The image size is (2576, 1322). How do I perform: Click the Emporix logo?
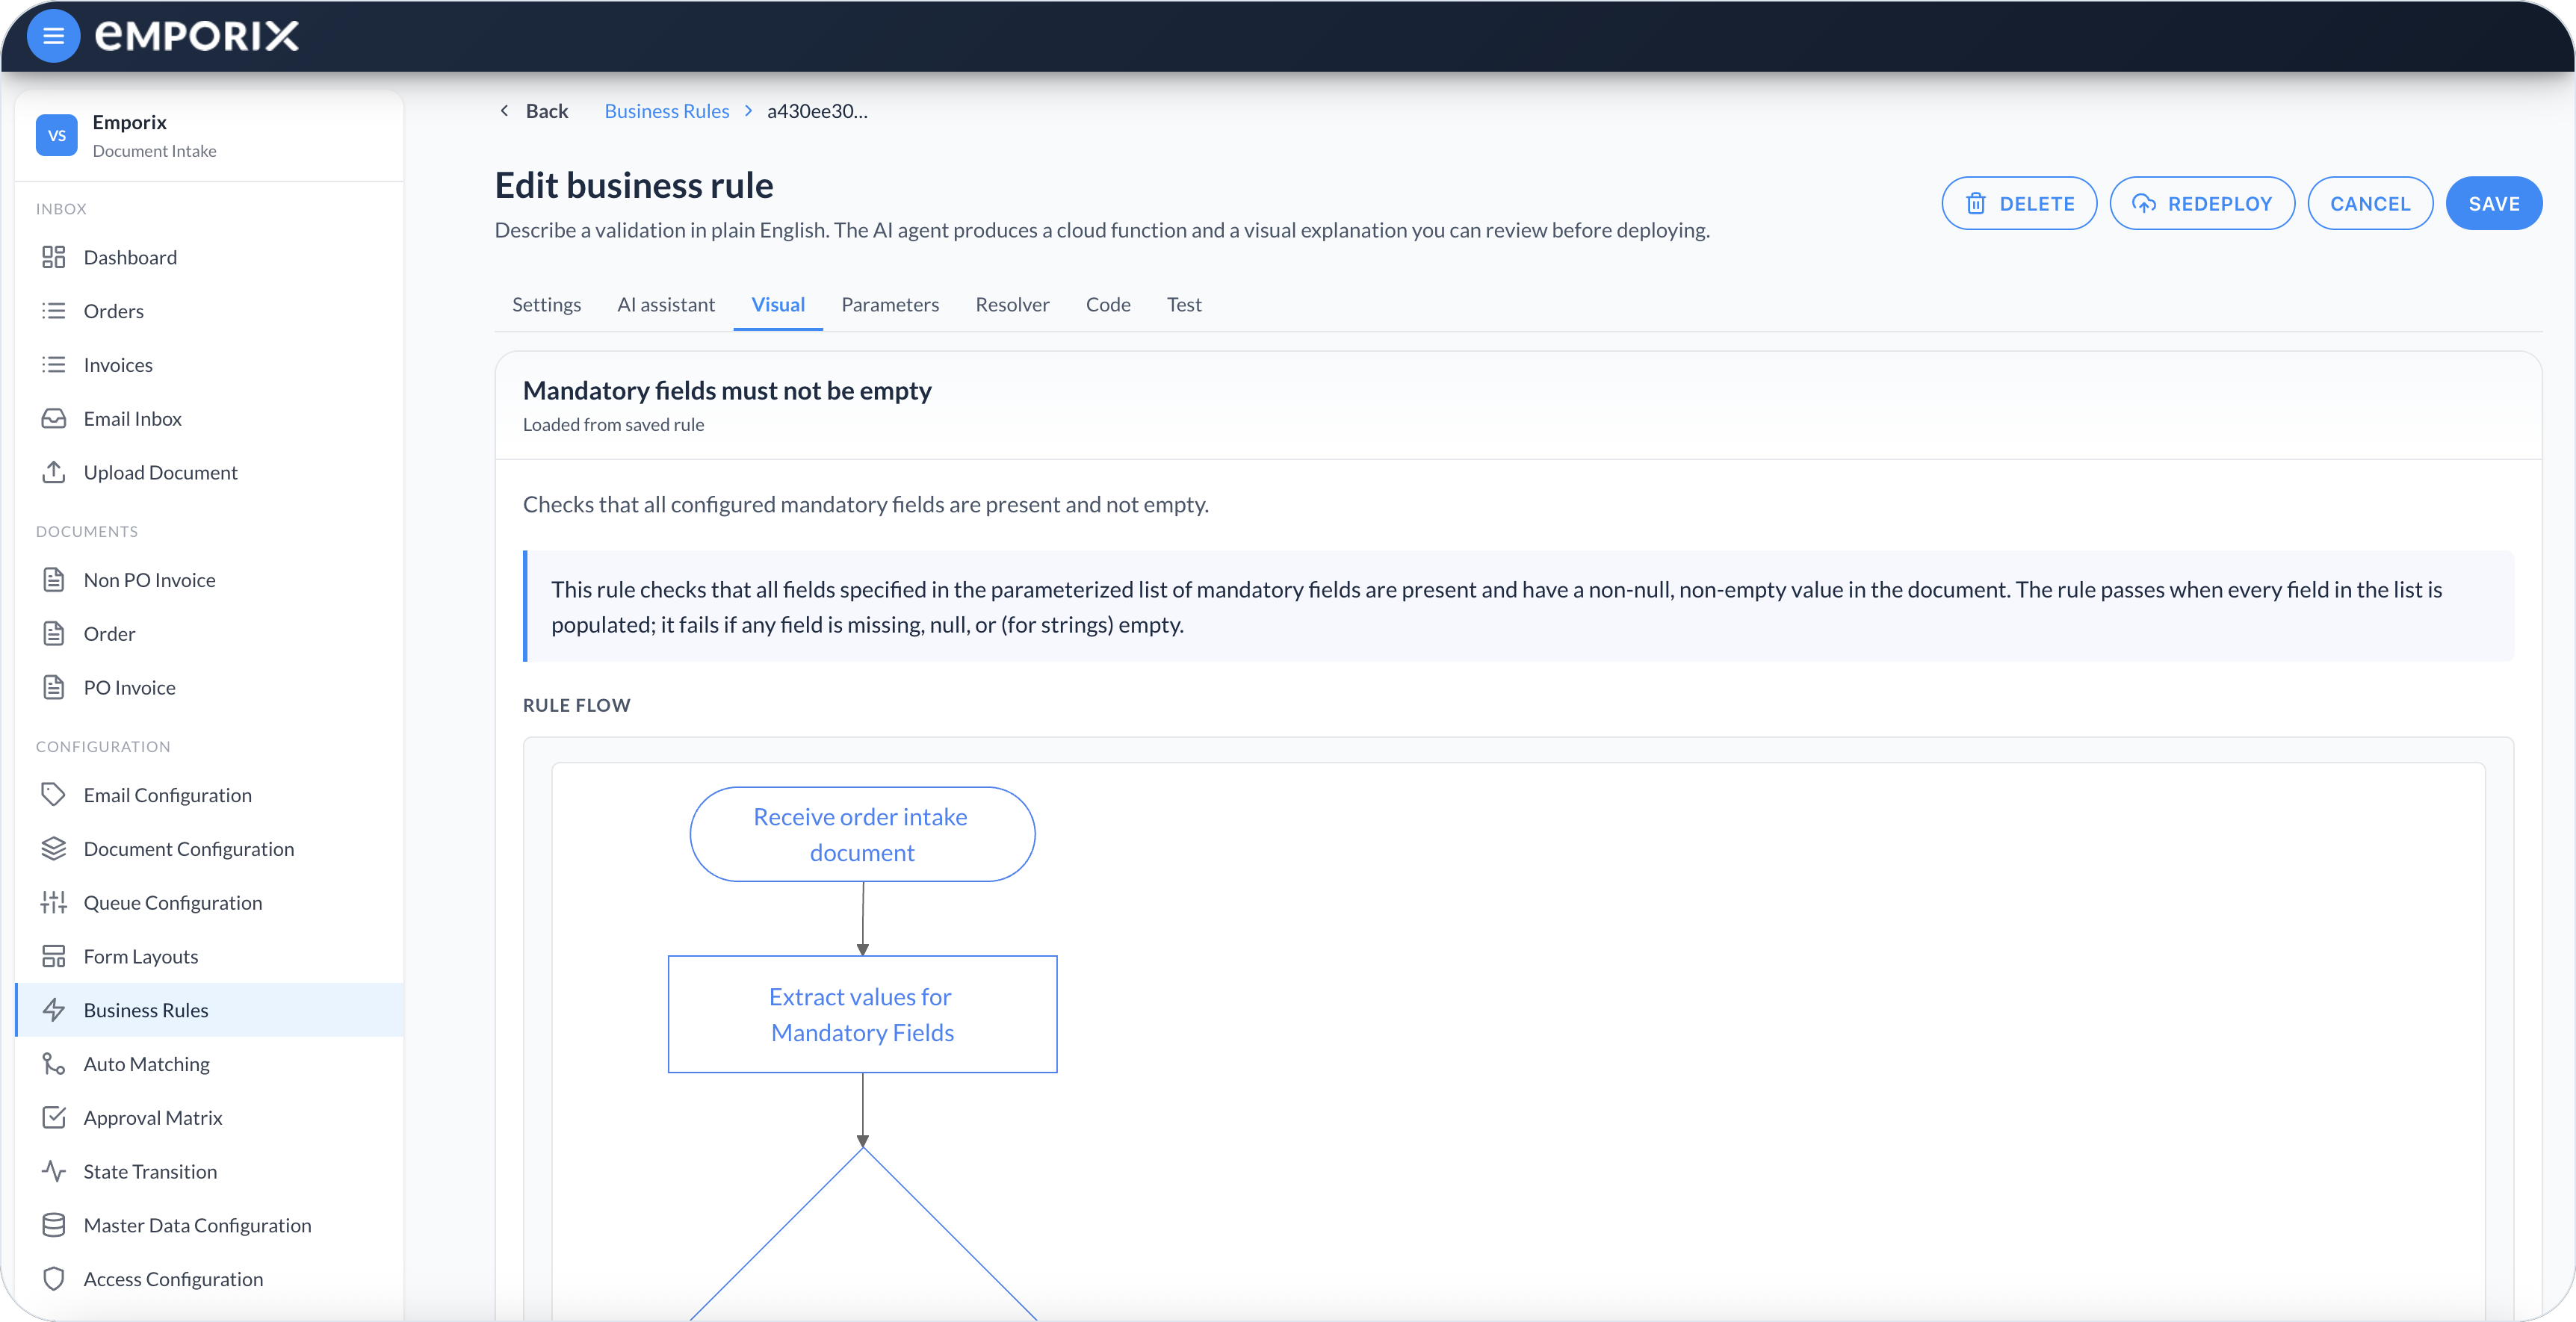(197, 36)
